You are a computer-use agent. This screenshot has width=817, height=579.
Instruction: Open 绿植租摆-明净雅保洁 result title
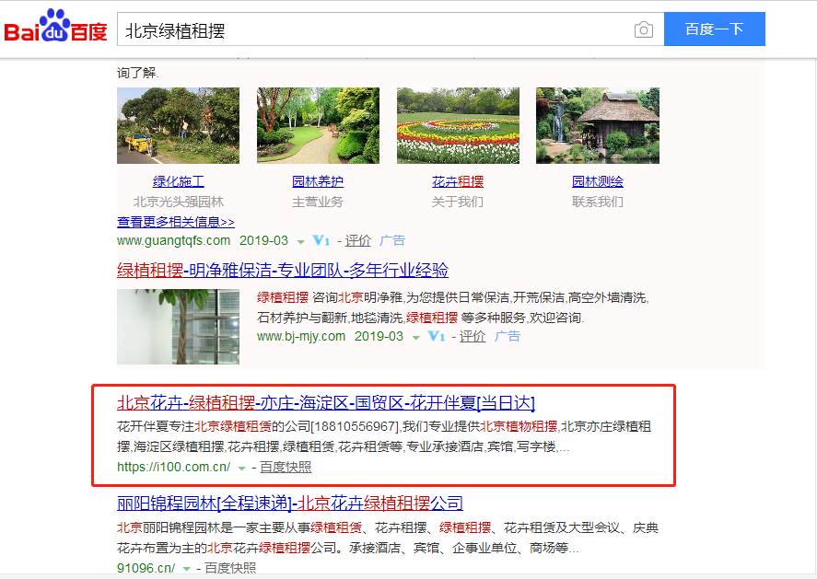(x=283, y=271)
